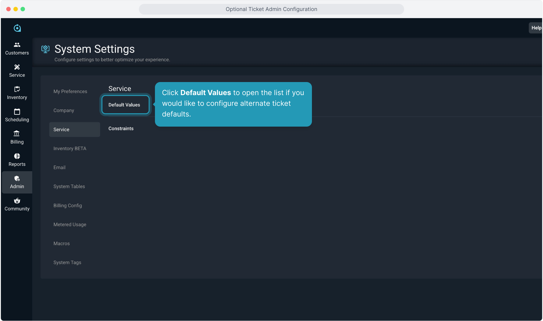Image resolution: width=543 pixels, height=321 pixels.
Task: Select the Scheduling calendar icon
Action: [x=17, y=112]
